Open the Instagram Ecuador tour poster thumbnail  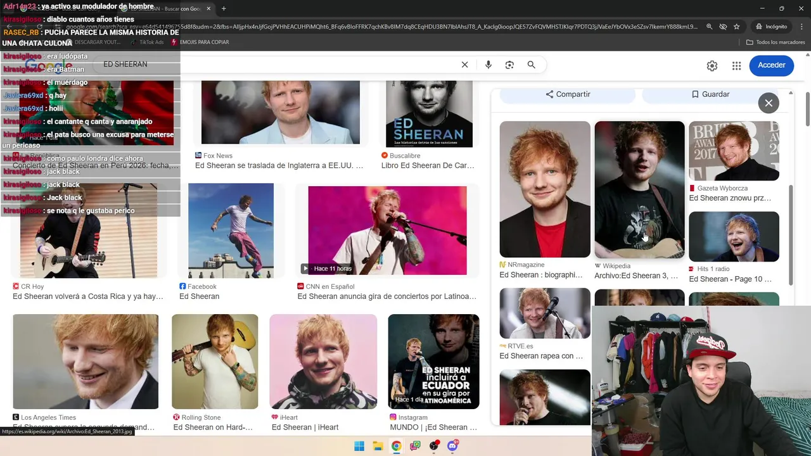click(433, 362)
